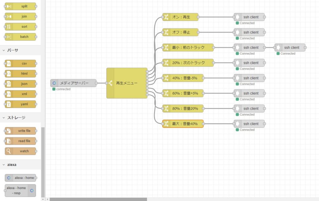
Task: Select ssh client node after 80%：音量20%
Action: [249, 108]
